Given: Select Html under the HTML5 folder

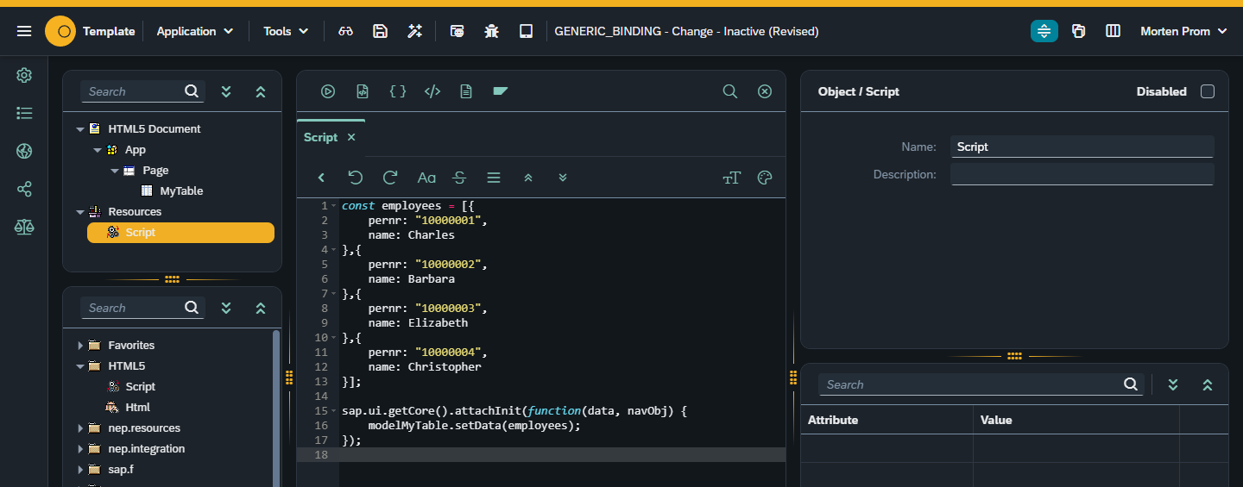Looking at the screenshot, I should (x=137, y=408).
